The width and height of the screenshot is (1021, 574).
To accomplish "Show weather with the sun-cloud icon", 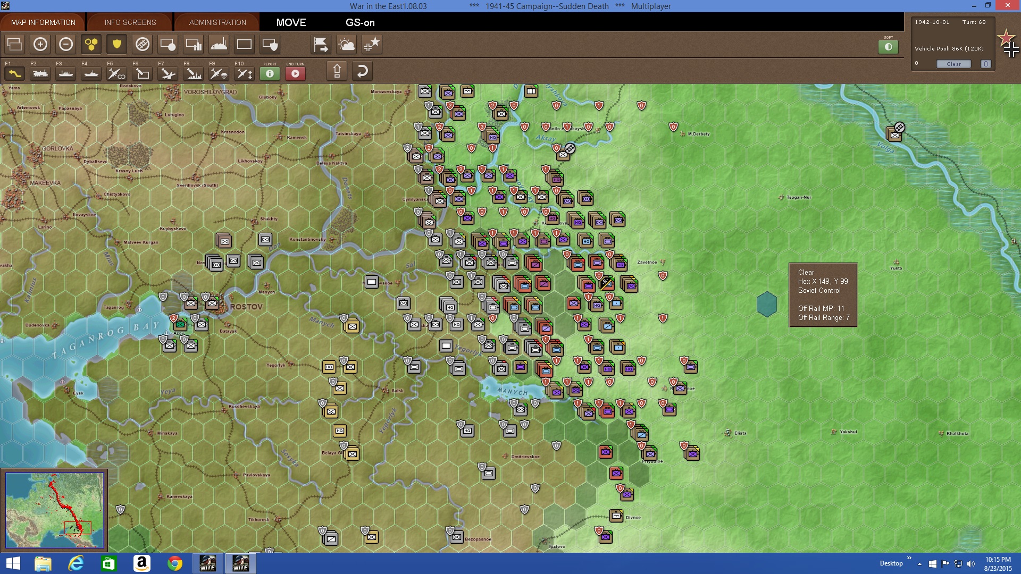I will tap(347, 44).
